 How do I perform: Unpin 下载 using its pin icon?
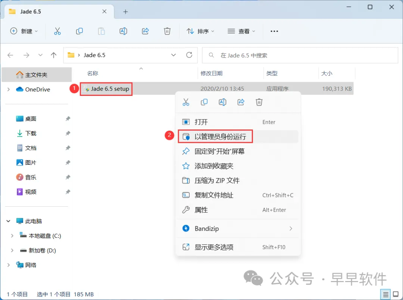pyautogui.click(x=68, y=134)
